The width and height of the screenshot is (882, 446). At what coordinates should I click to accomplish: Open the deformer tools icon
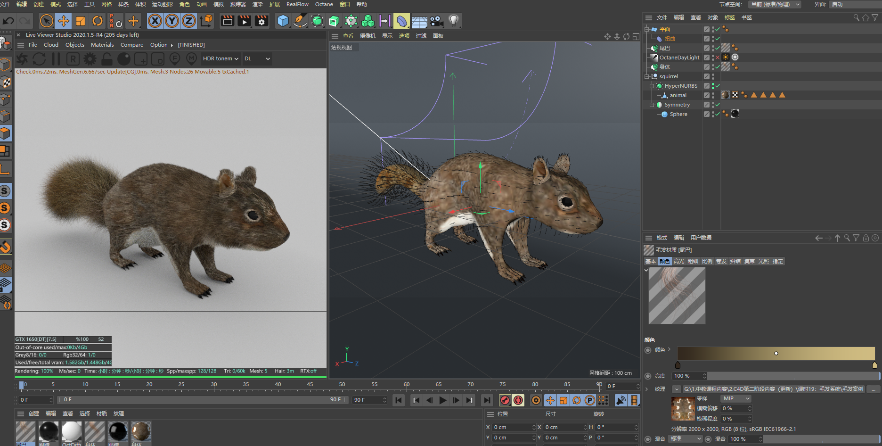click(401, 21)
